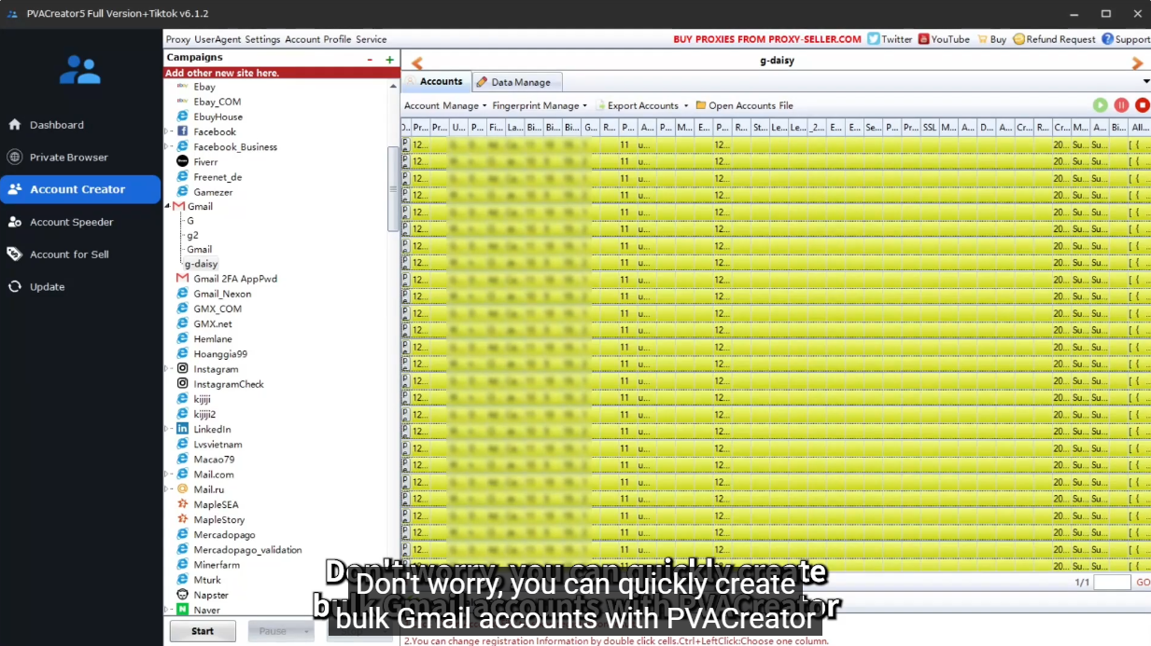
Task: Open the Dashboard section
Action: (x=56, y=125)
